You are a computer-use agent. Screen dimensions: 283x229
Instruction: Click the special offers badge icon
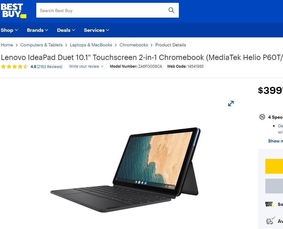[262, 117]
